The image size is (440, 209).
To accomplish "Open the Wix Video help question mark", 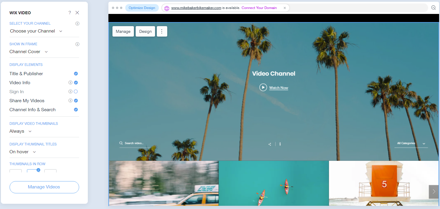I will point(70,13).
